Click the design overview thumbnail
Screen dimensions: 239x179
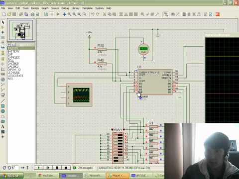(x=21, y=30)
